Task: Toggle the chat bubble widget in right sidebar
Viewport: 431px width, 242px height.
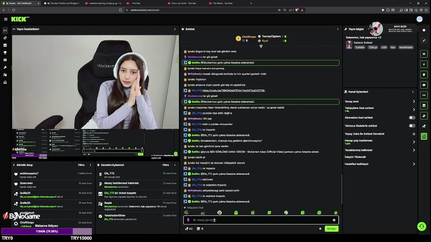Action: point(424,85)
